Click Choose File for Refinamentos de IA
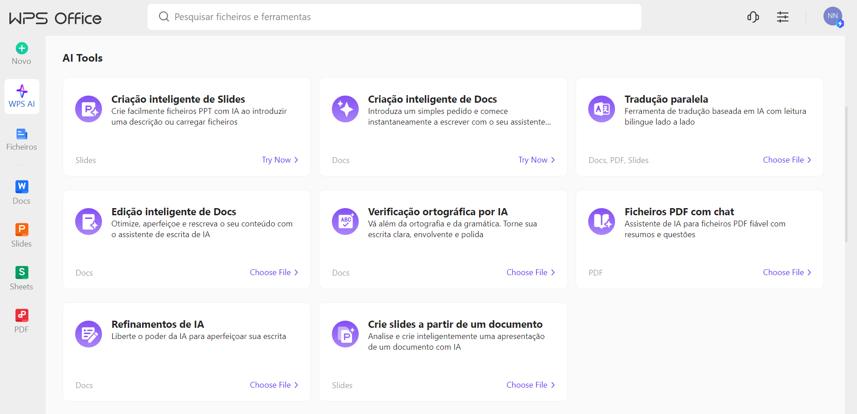This screenshot has height=414, width=857. (x=274, y=385)
